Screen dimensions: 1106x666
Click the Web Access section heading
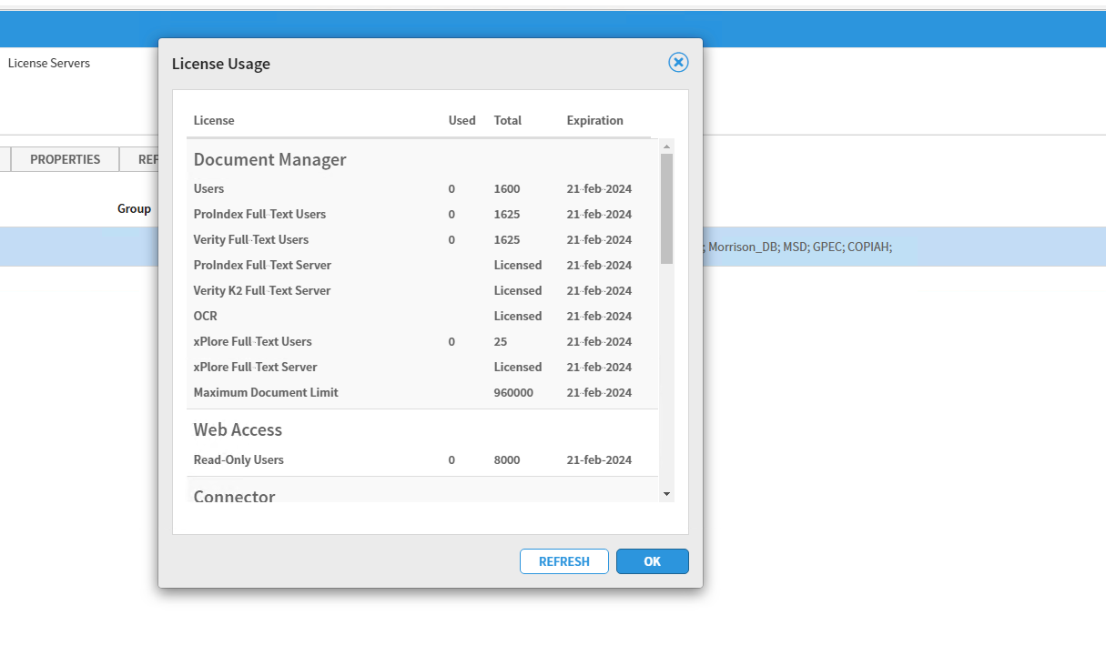click(238, 429)
